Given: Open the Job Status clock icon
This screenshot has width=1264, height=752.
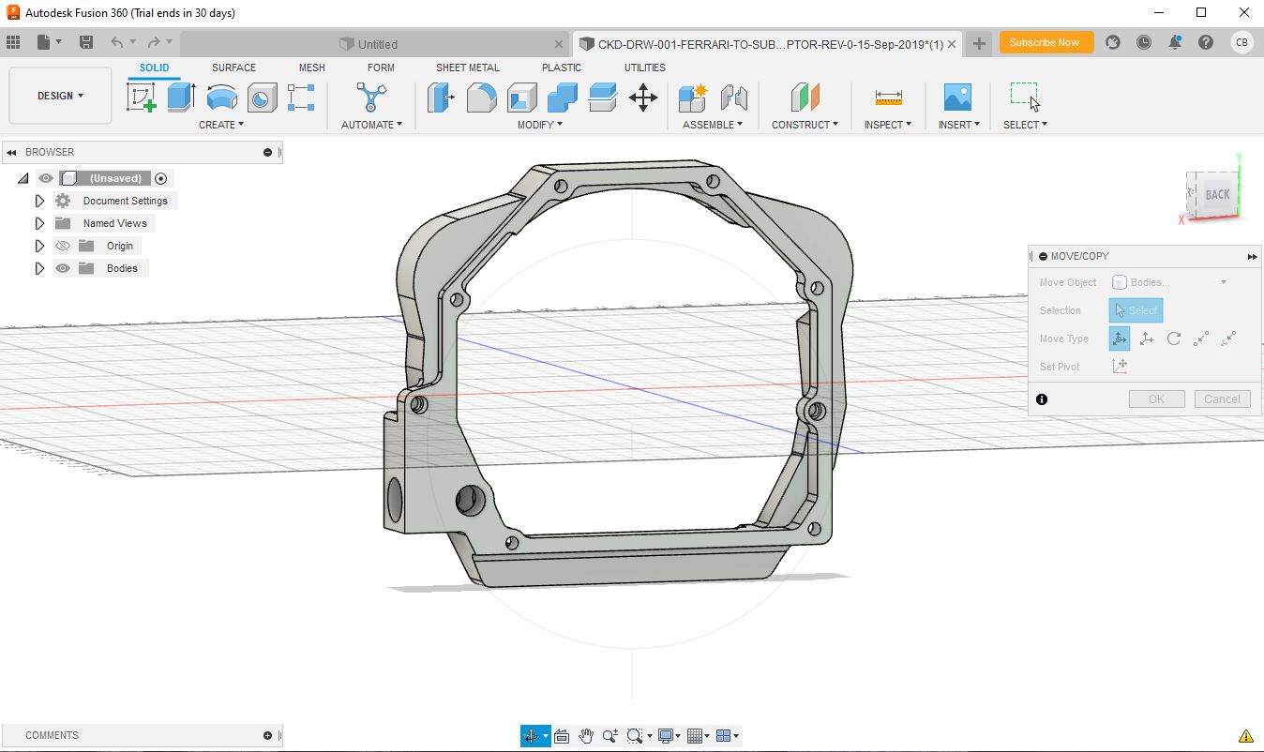Looking at the screenshot, I should click(x=1144, y=42).
